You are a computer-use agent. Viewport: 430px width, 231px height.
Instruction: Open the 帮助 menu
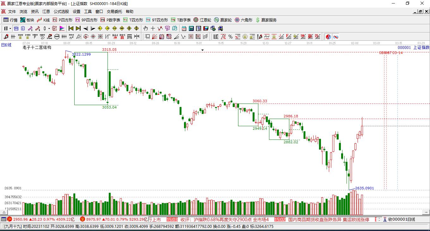pos(129,12)
